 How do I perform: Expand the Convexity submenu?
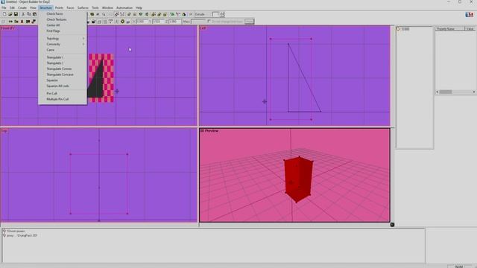[63, 45]
